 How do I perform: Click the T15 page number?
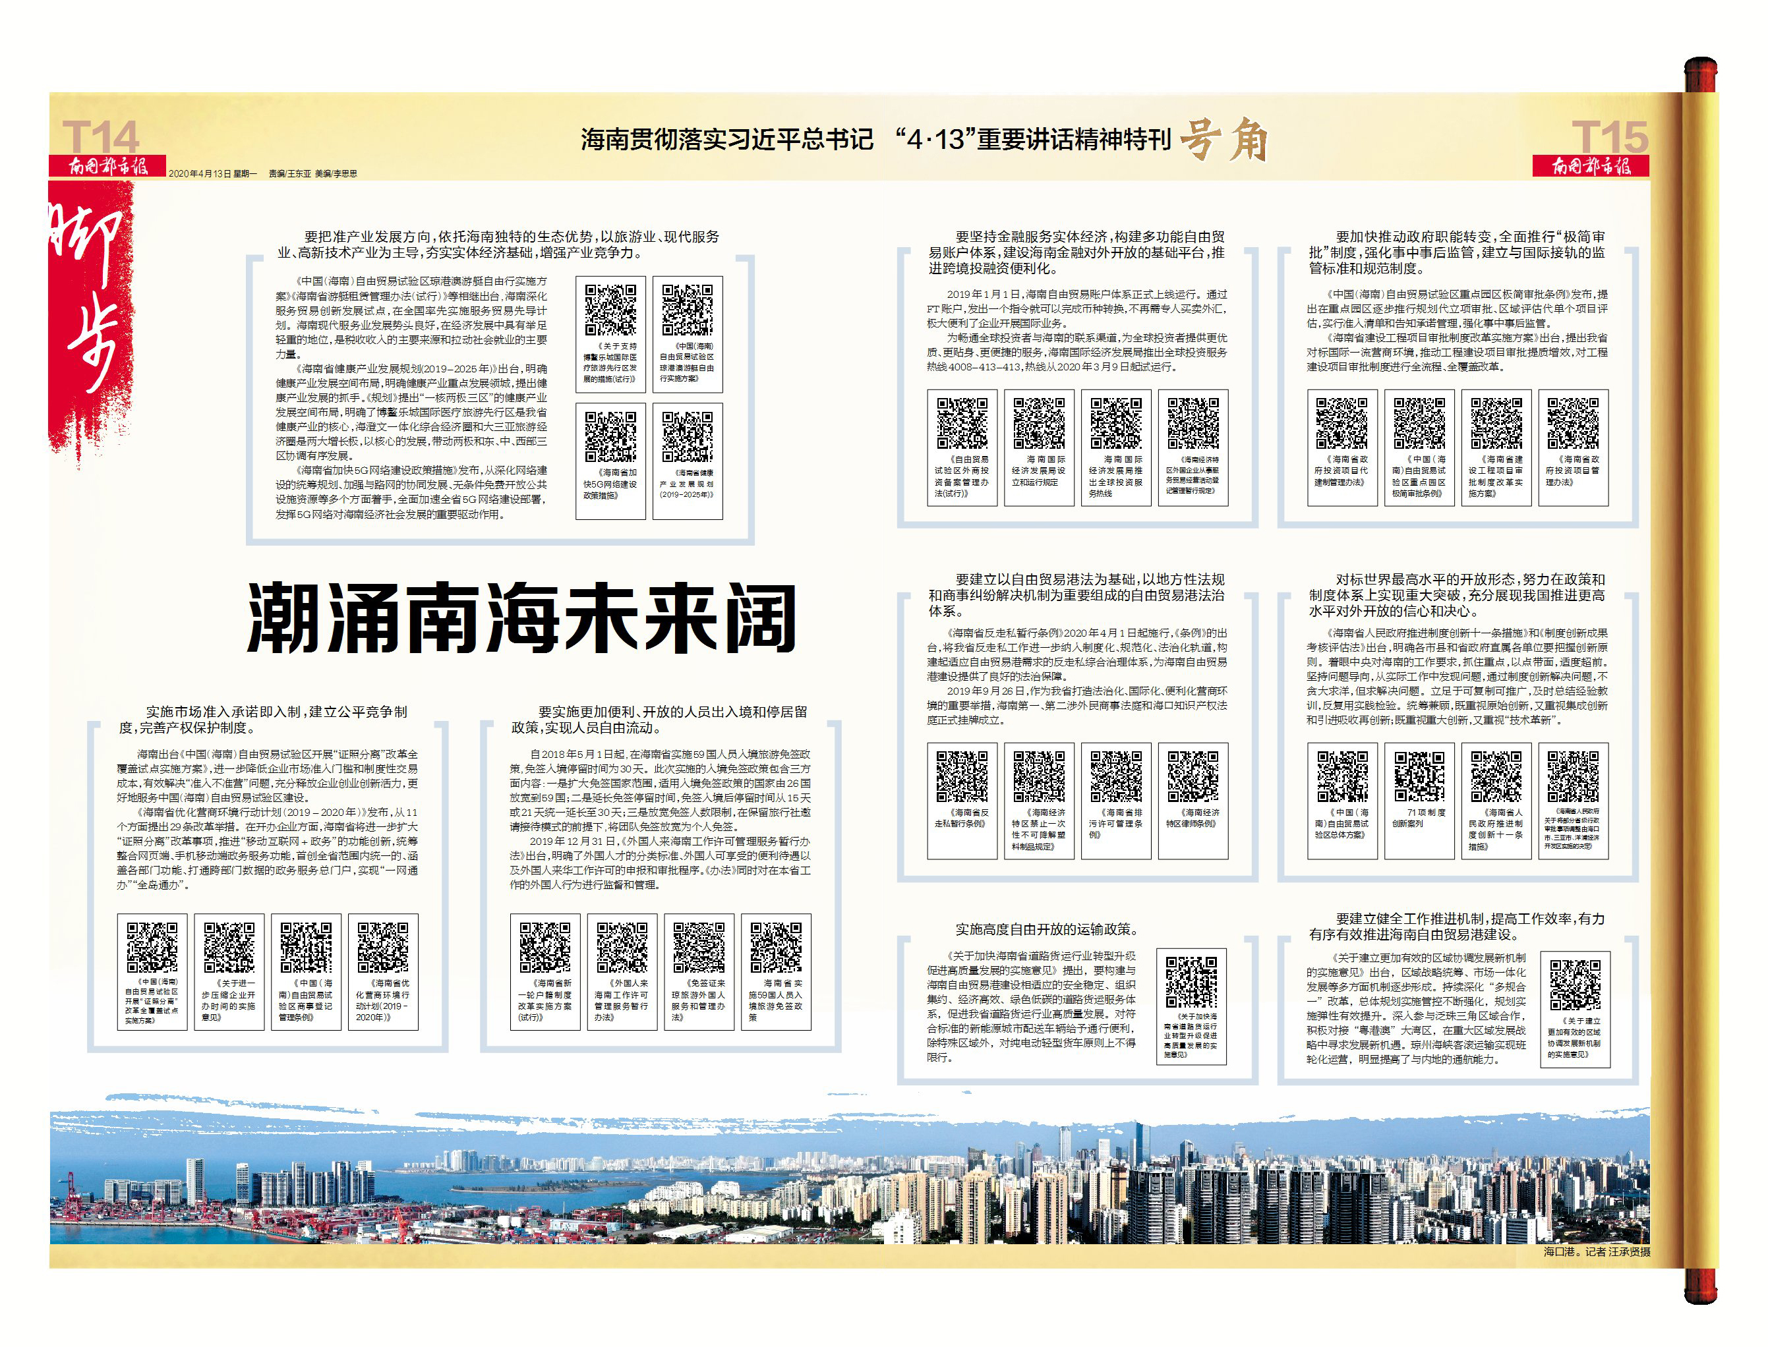point(1608,136)
